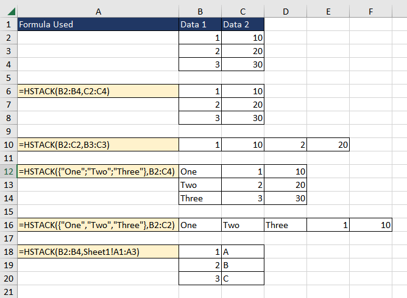Select column F header
This screenshot has width=407, height=298.
click(x=370, y=12)
